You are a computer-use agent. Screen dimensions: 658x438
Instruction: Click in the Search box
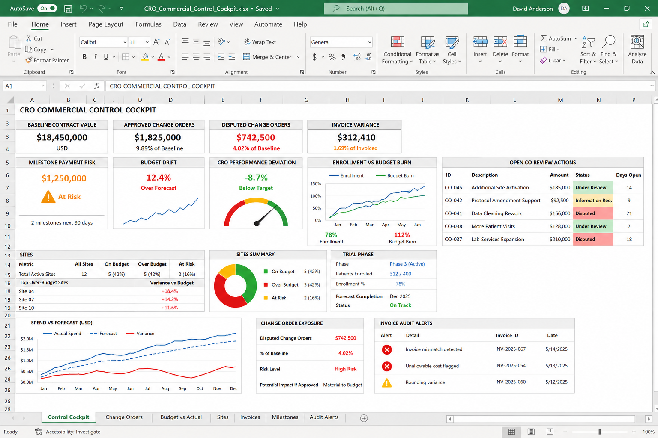coord(396,9)
